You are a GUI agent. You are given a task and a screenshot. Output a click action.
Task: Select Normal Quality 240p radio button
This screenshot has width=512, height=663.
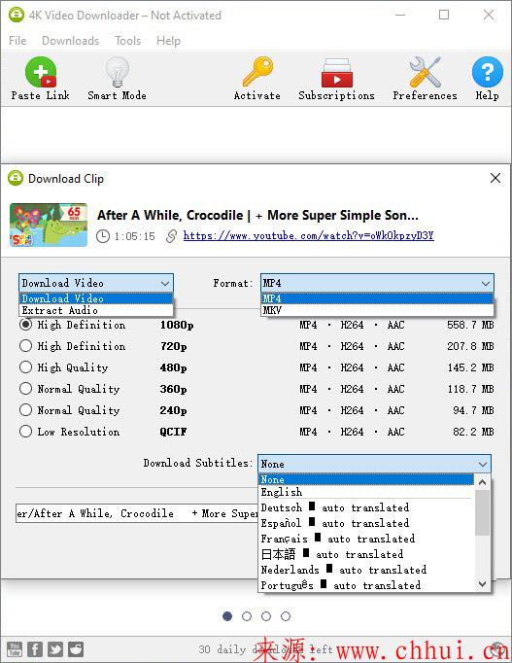[x=26, y=409]
